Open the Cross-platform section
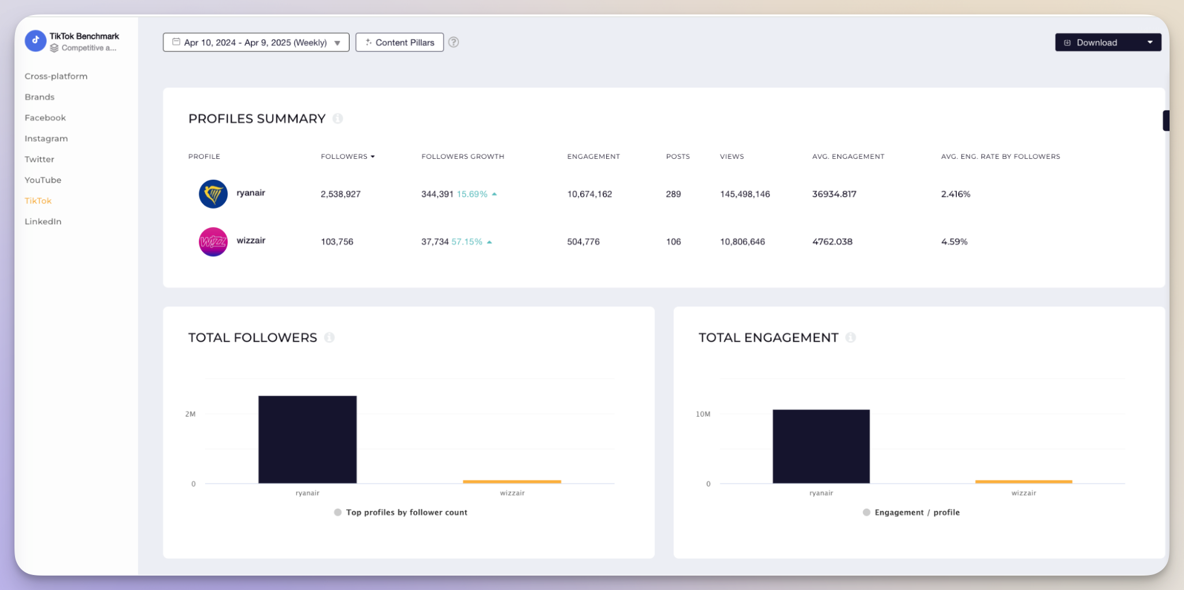Screen dimensions: 1184x590 coord(56,76)
